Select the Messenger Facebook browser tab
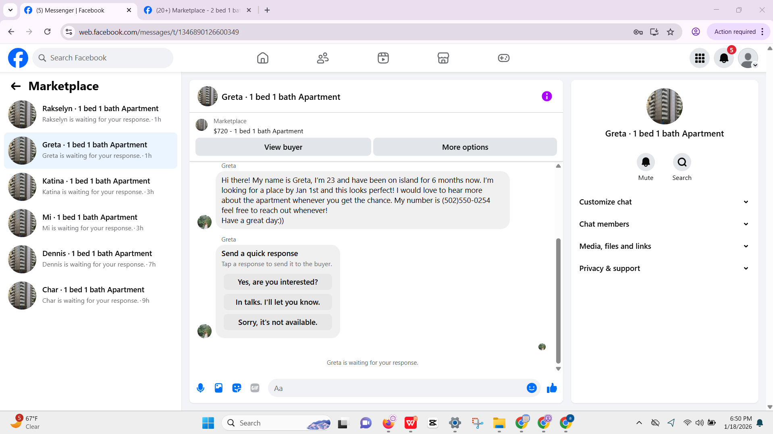Viewport: 773px width, 434px height. [x=78, y=10]
